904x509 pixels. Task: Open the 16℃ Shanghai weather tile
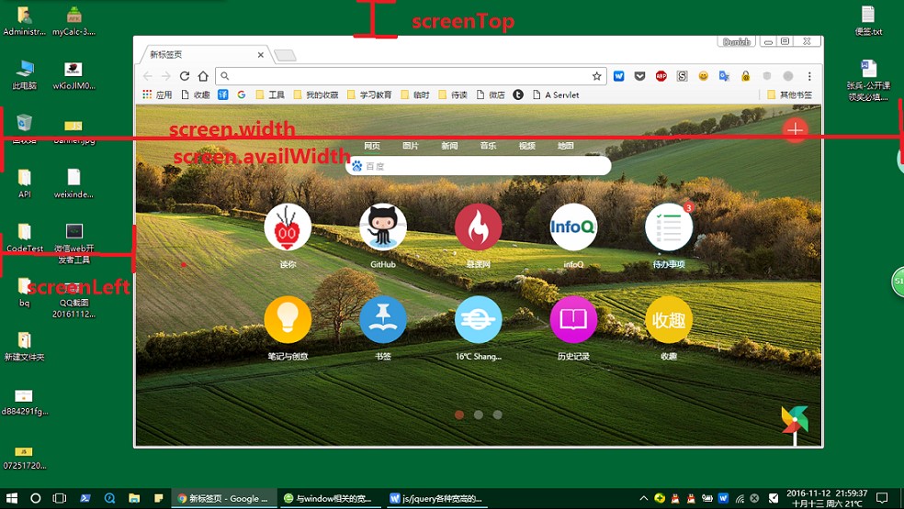[x=478, y=319]
